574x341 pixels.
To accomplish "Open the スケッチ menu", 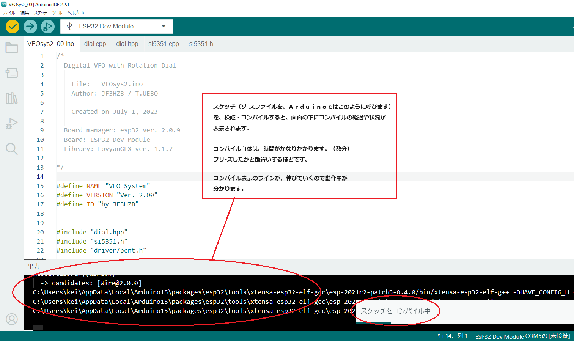I will [x=41, y=13].
